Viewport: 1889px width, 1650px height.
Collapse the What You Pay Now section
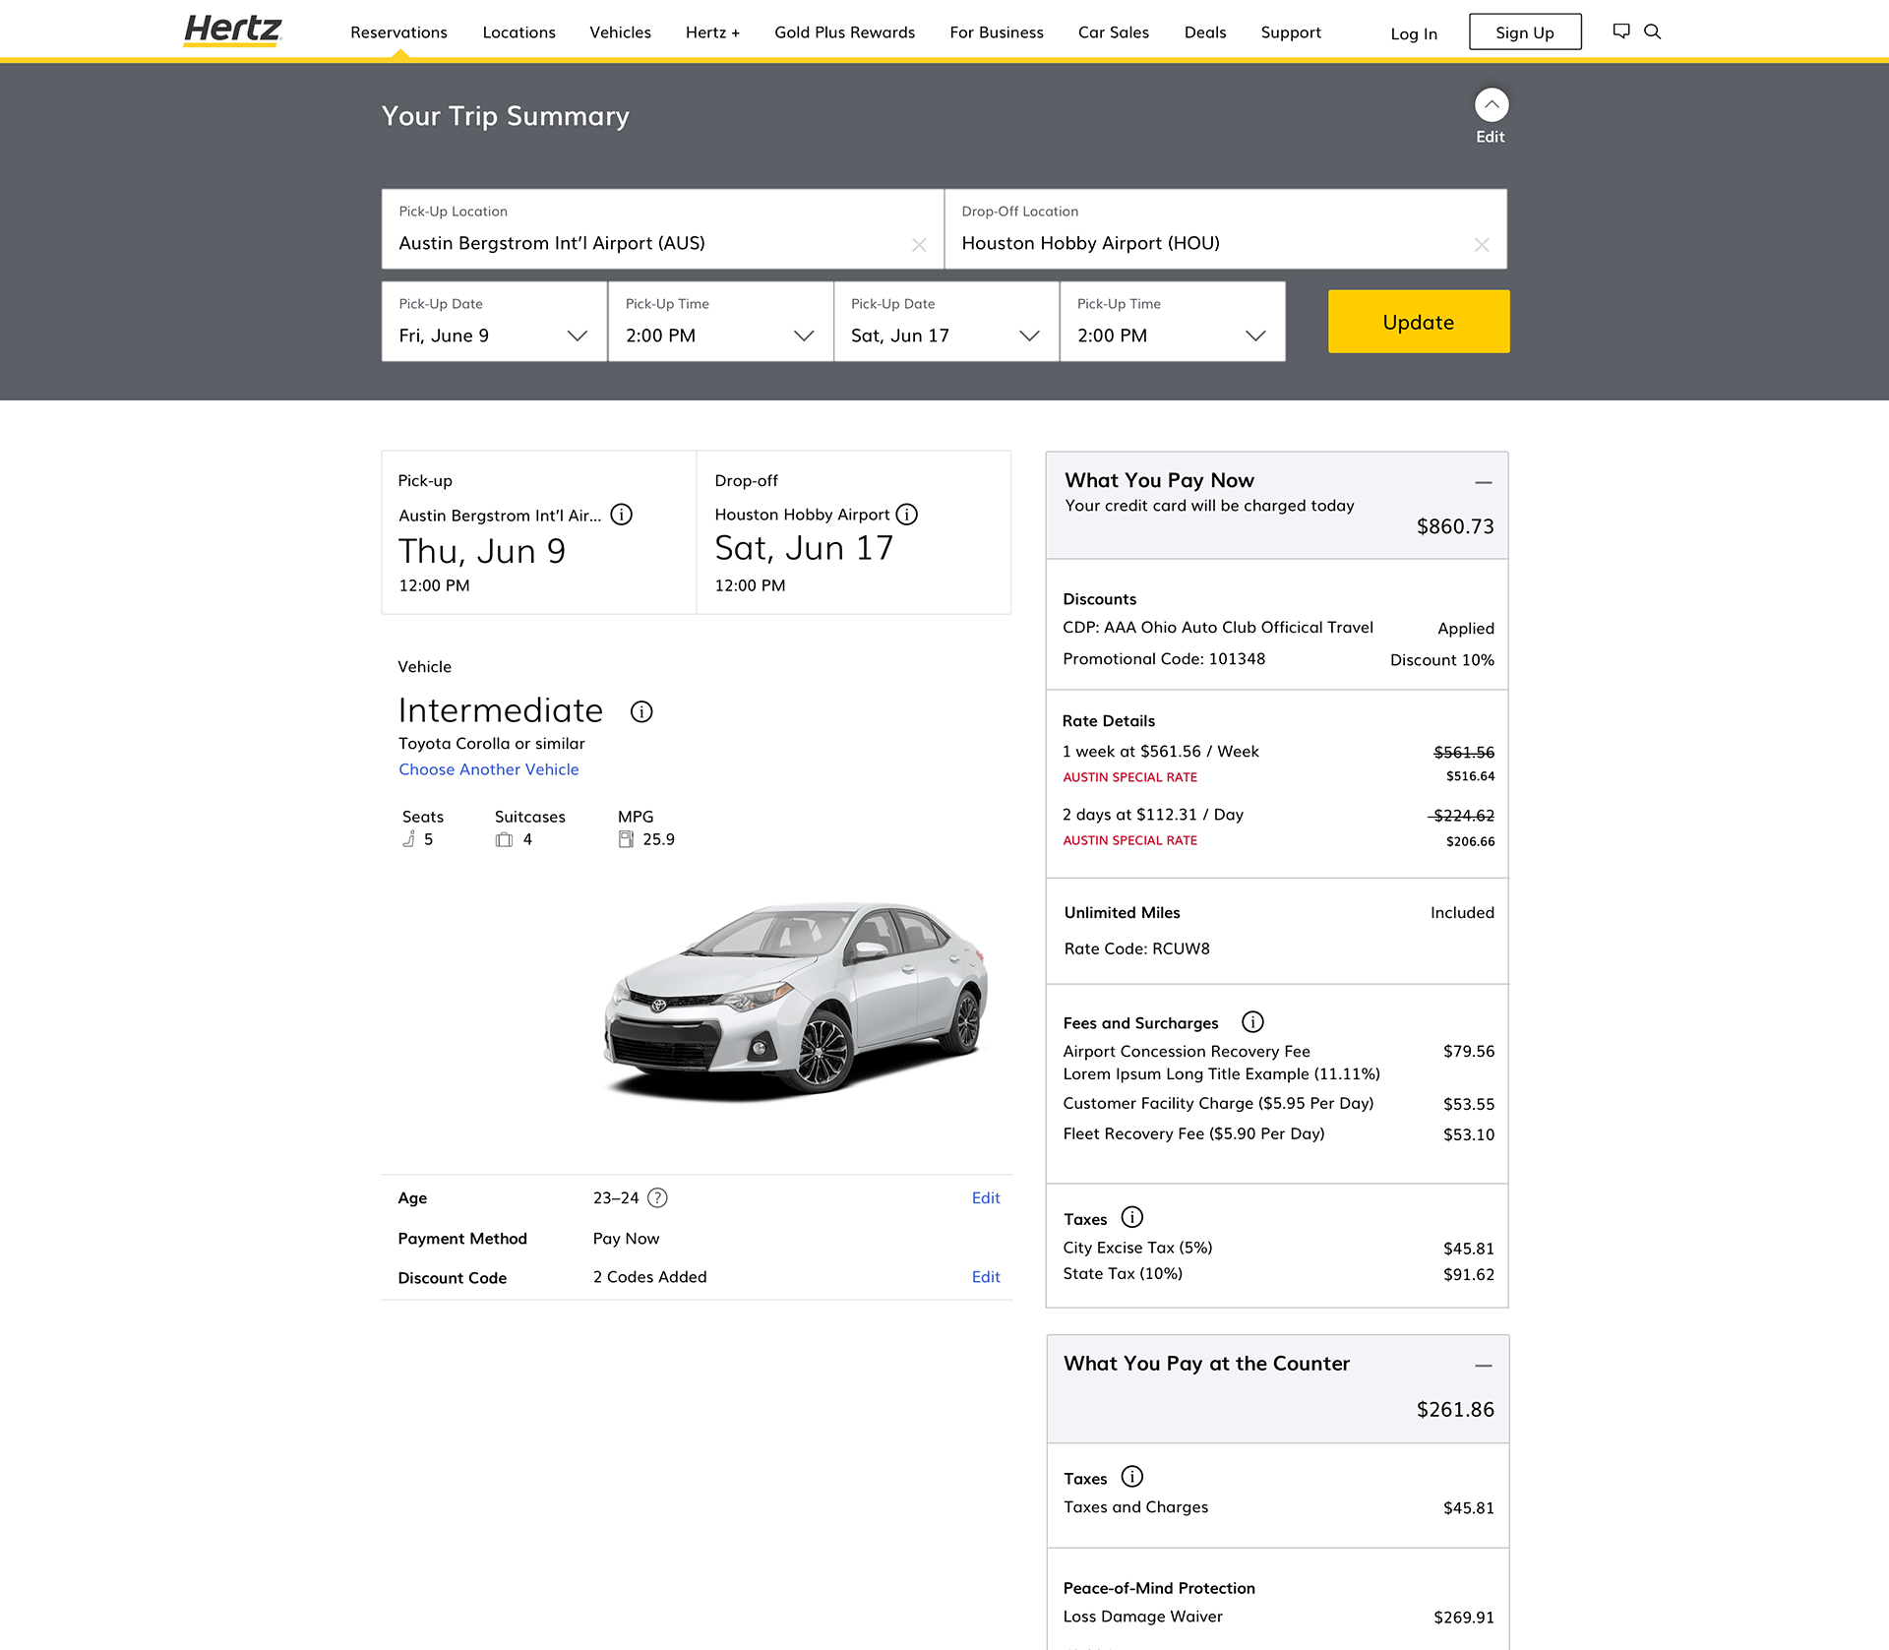point(1484,482)
